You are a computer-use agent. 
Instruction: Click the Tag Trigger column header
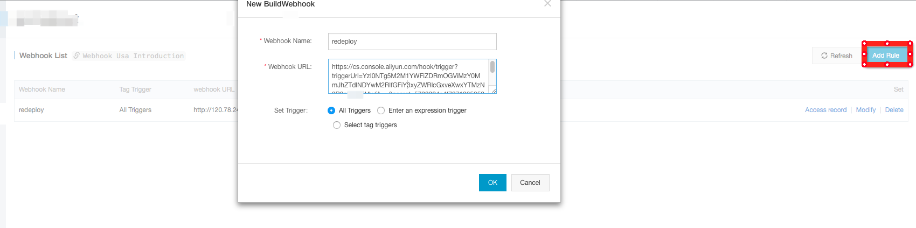pyautogui.click(x=135, y=89)
